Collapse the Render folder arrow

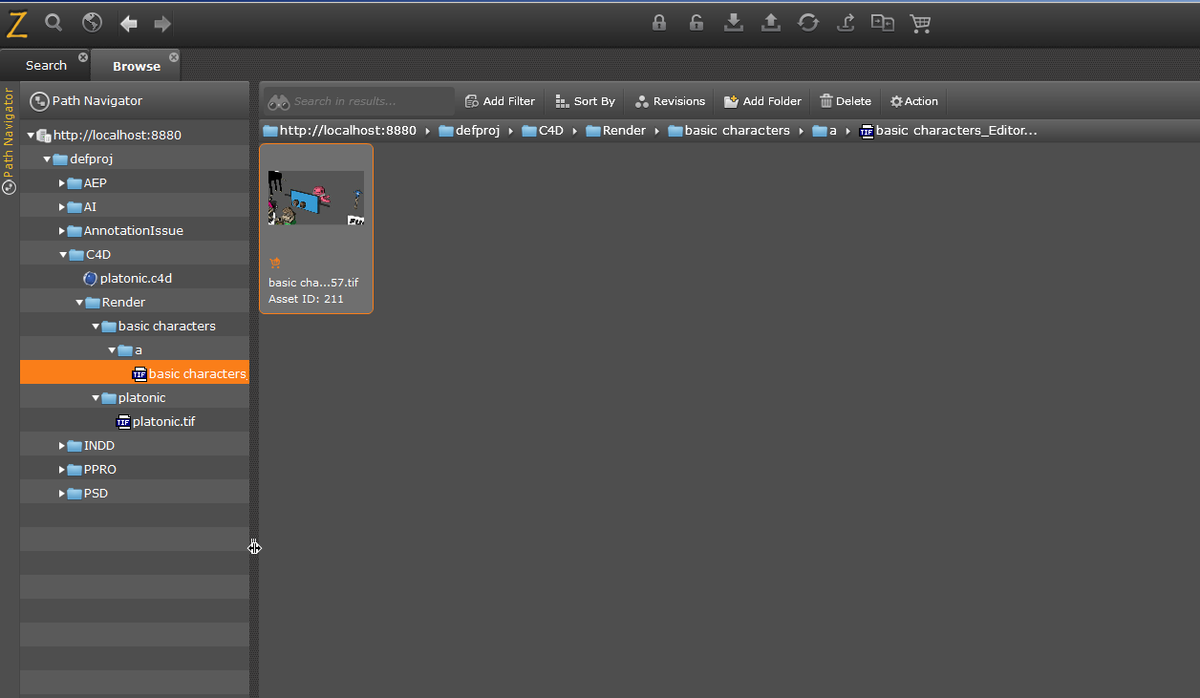pos(79,303)
